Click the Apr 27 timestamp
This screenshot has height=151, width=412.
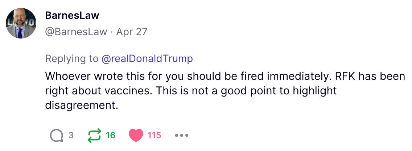(132, 32)
